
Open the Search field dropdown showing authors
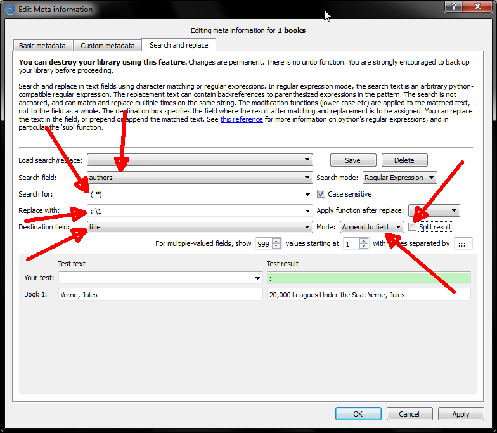(200, 178)
